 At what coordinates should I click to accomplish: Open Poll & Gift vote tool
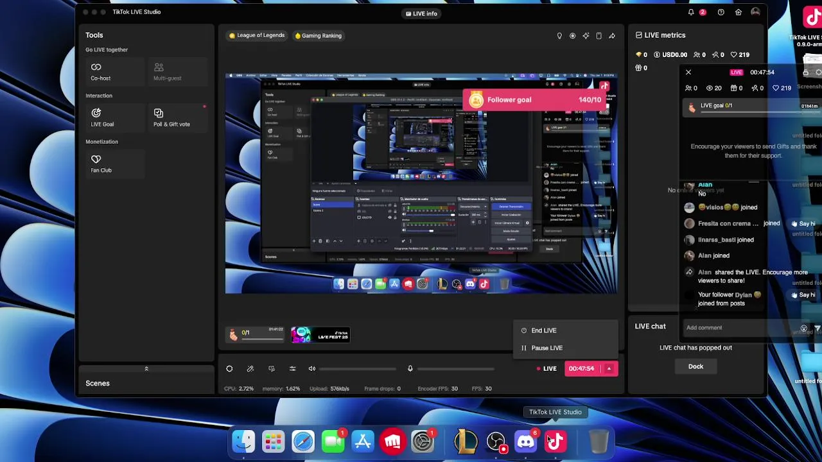tap(177, 117)
